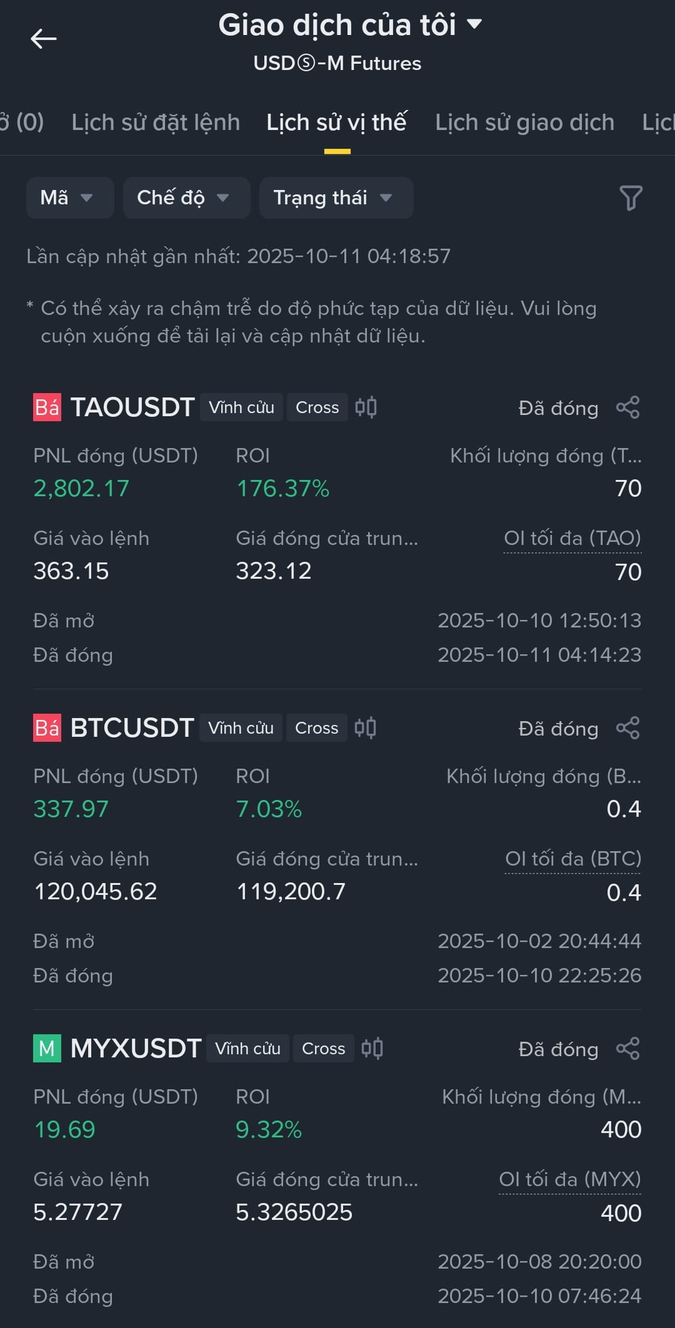
Task: Expand the Mã symbol dropdown
Action: point(70,198)
